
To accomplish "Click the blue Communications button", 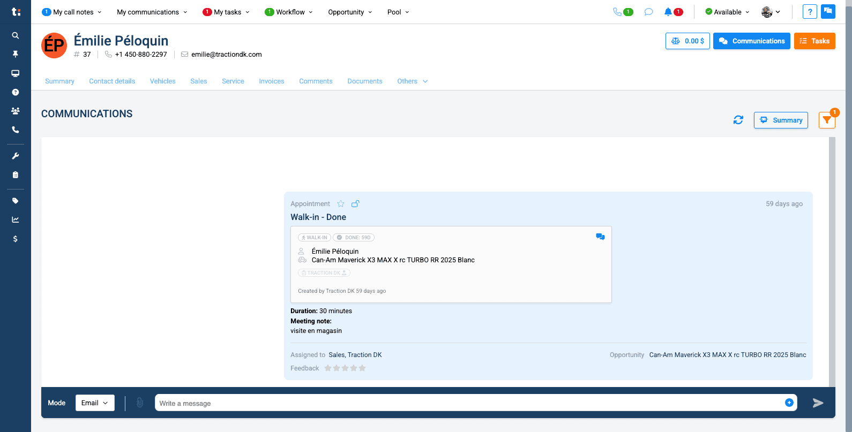I will point(752,41).
